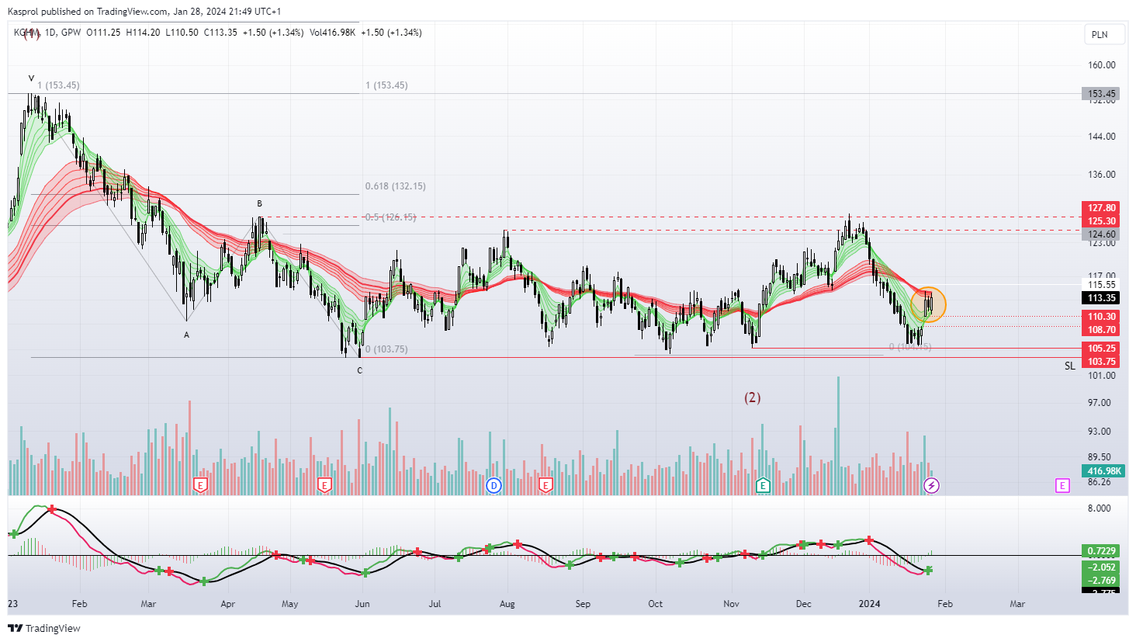Click the orange circle annotation on latest candles

click(928, 304)
